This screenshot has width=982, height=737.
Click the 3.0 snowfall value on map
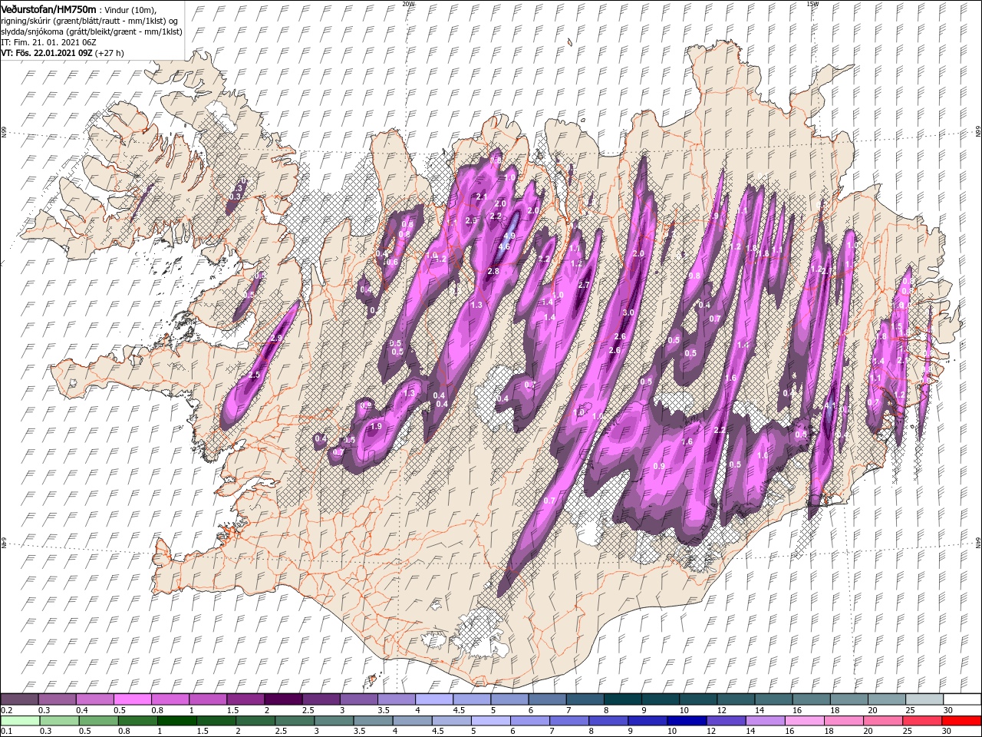tap(628, 312)
